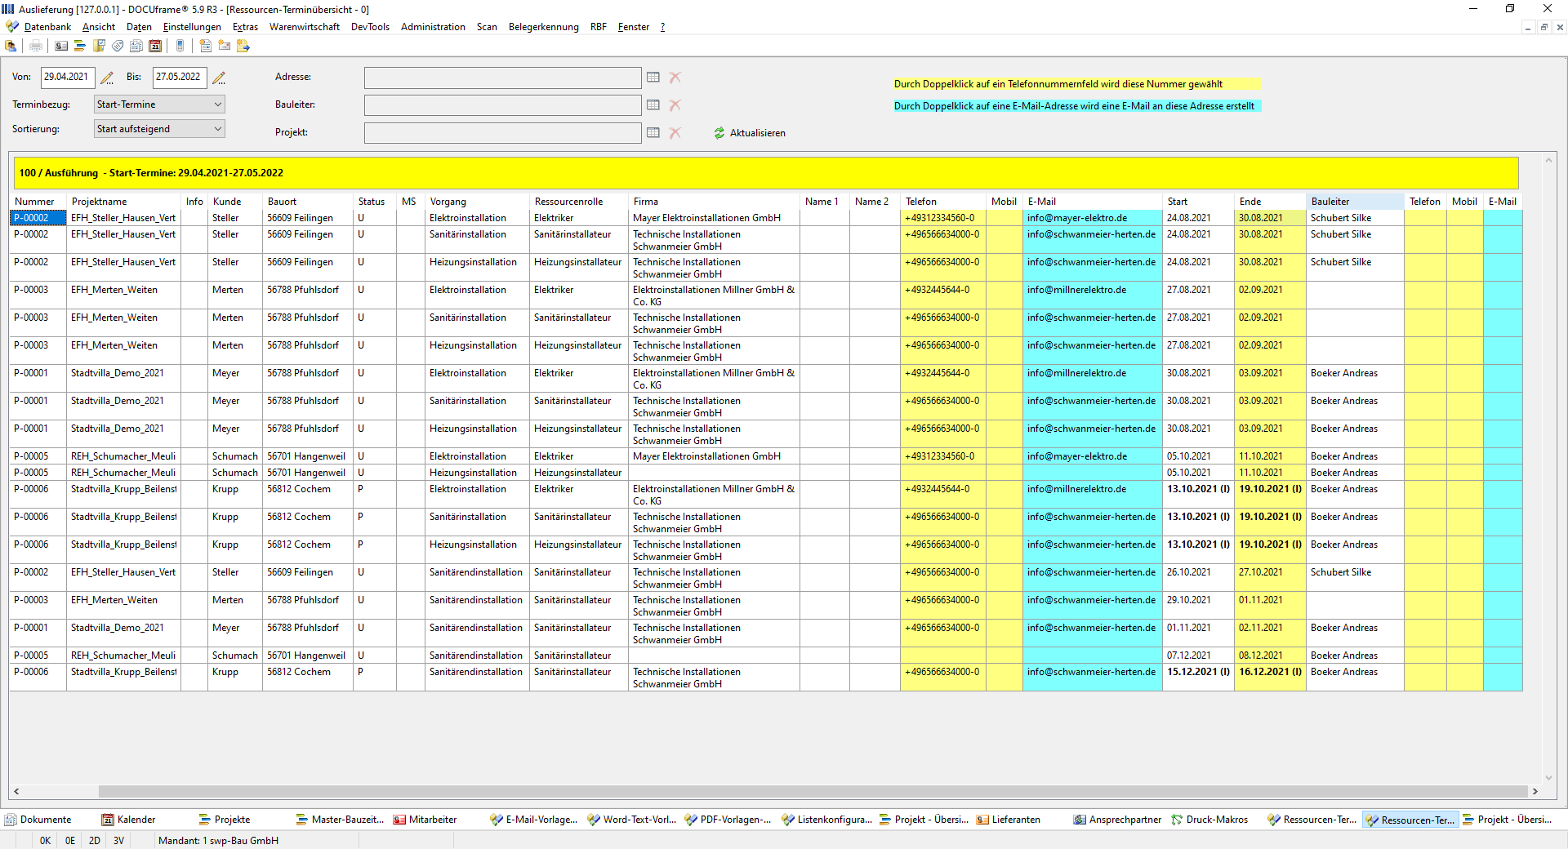
Task: Click the Bauleiter column header
Action: point(1355,202)
